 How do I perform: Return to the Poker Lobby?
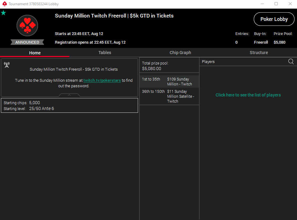coord(274,19)
